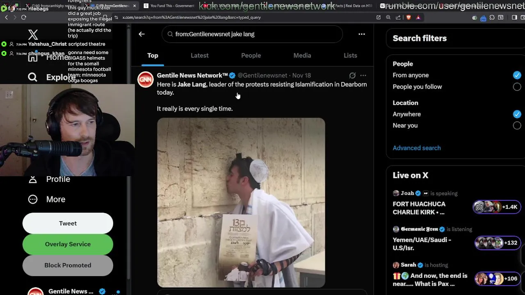Open the tweet's three-dot more menu
Screen dimensions: 525x295
tap(363, 75)
